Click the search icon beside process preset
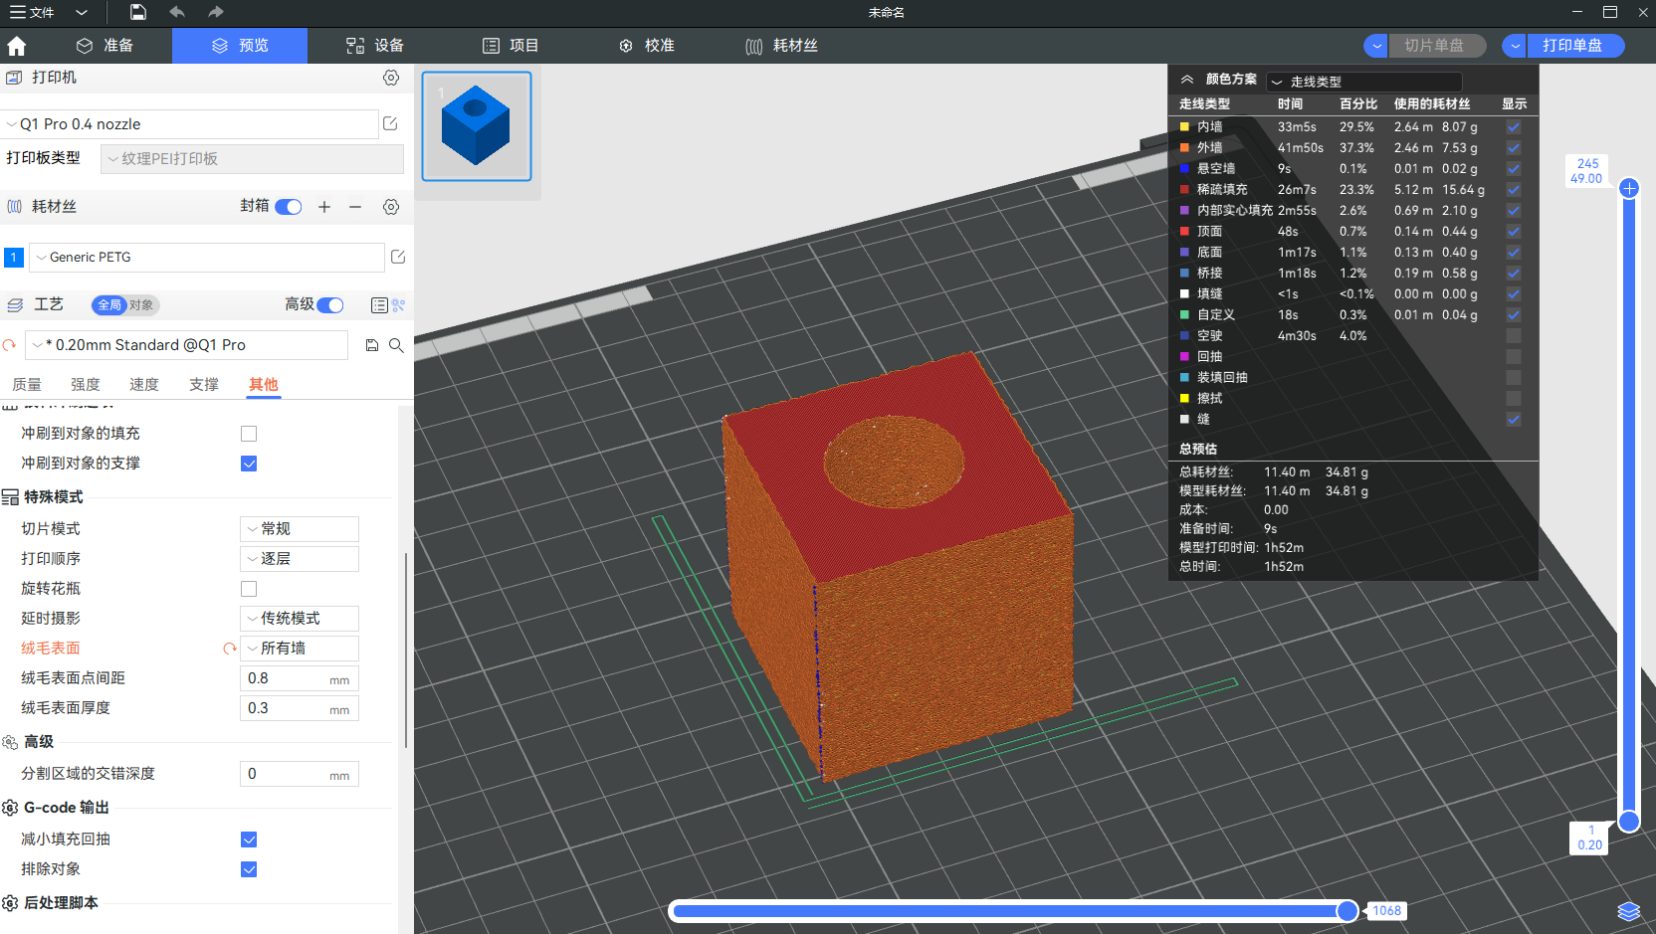 point(396,345)
